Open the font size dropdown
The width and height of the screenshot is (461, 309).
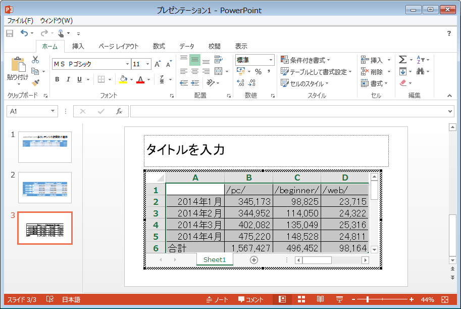point(147,64)
